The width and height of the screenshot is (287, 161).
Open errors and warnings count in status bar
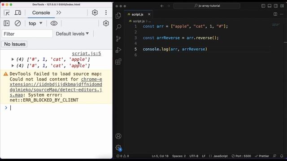pyautogui.click(x=122, y=156)
